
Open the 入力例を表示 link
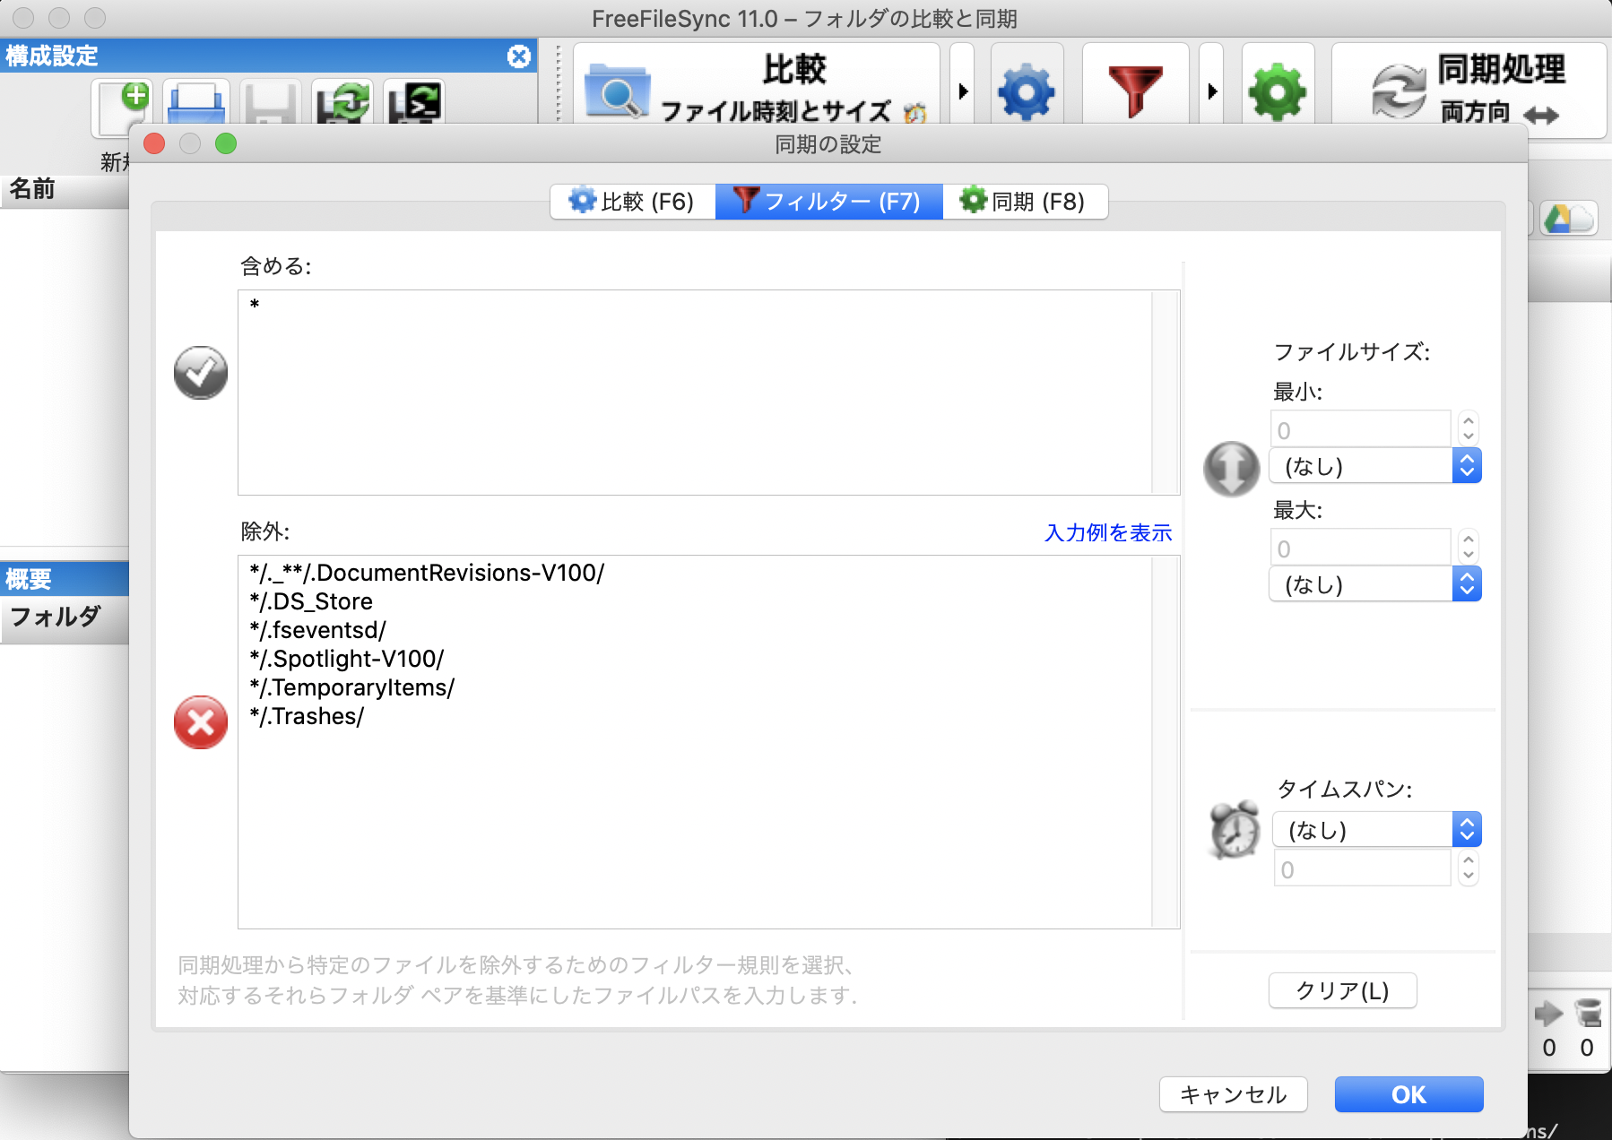1108,532
